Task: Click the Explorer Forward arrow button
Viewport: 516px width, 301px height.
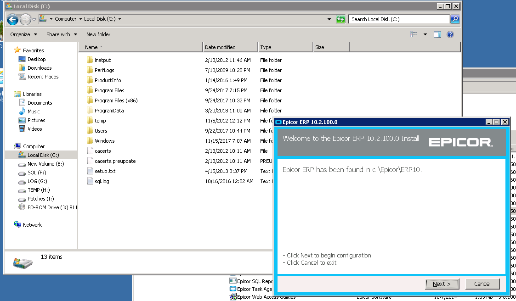Action: click(x=25, y=19)
